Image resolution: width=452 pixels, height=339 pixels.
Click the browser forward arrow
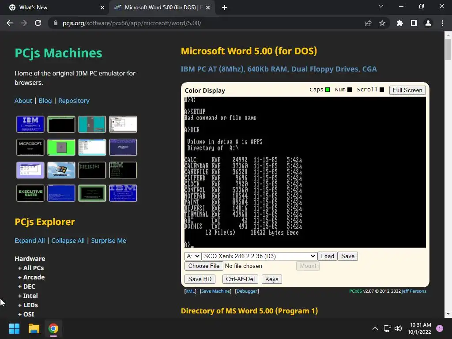(x=24, y=23)
